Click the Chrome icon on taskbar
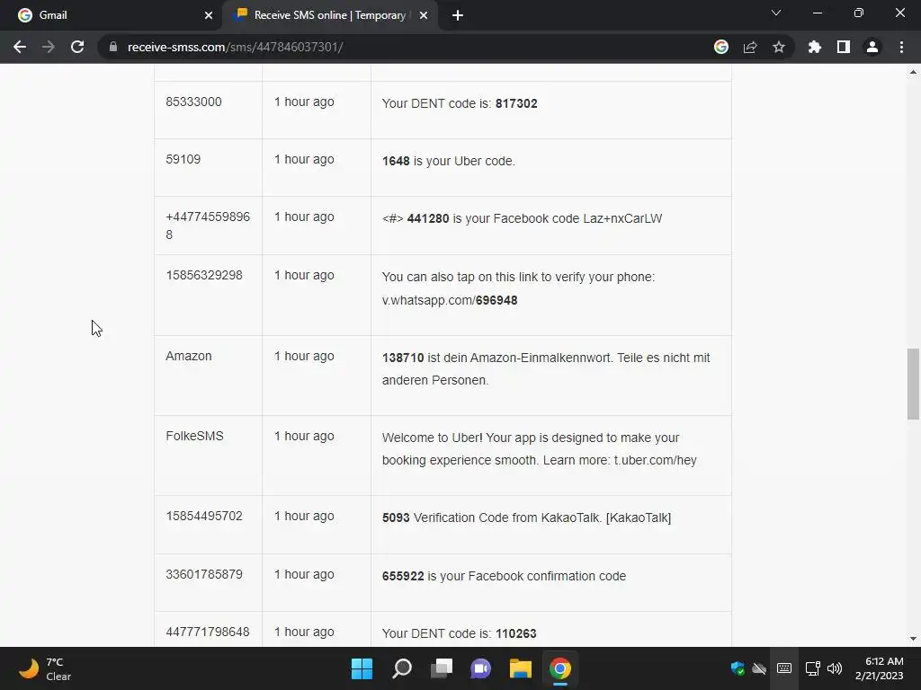Viewport: 921px width, 690px height. 559,668
